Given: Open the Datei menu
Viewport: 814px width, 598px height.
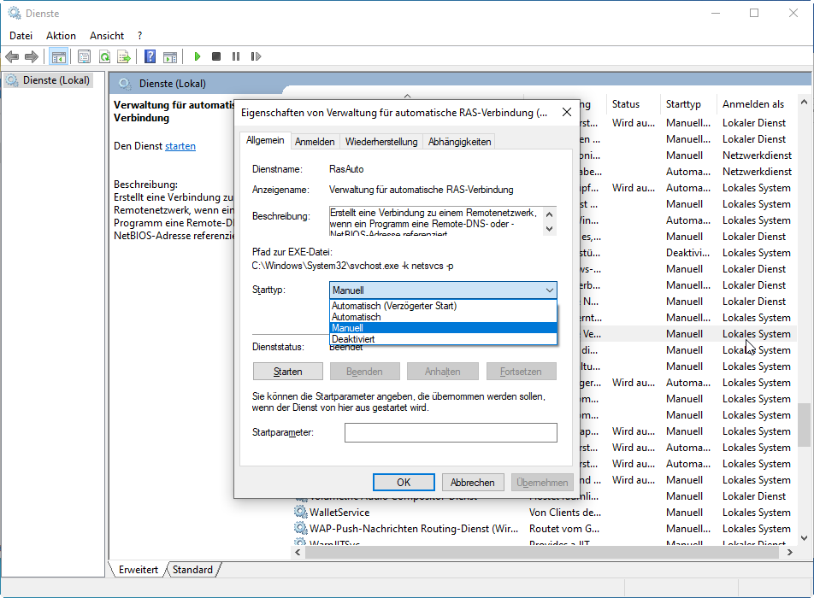Looking at the screenshot, I should (x=21, y=36).
